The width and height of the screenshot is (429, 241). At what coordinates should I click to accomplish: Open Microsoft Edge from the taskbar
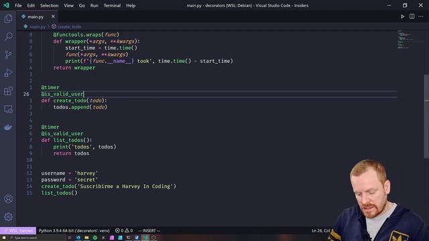(78, 238)
